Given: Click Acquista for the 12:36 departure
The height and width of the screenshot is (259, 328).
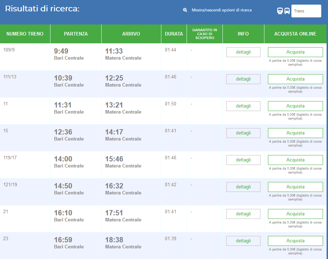Looking at the screenshot, I should coord(295,133).
